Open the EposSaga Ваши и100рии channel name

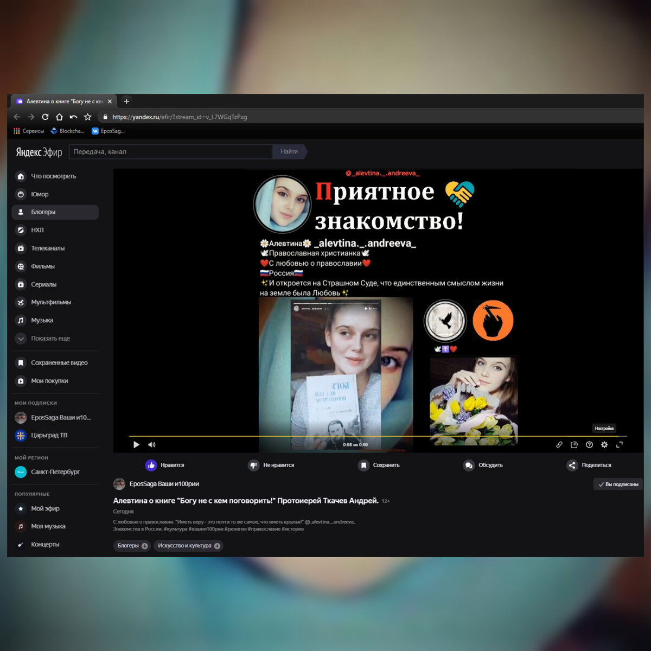pyautogui.click(x=164, y=484)
